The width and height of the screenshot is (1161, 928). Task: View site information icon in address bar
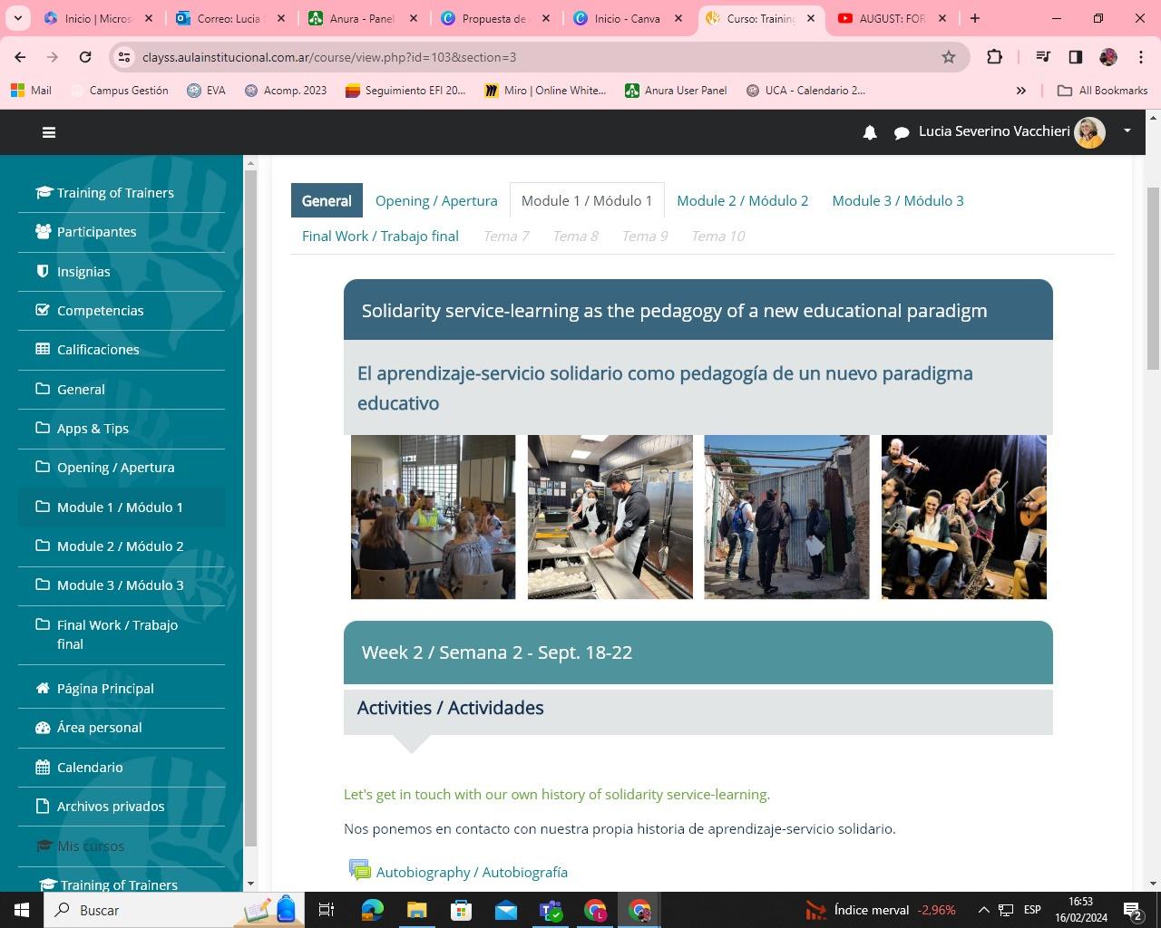pos(125,57)
